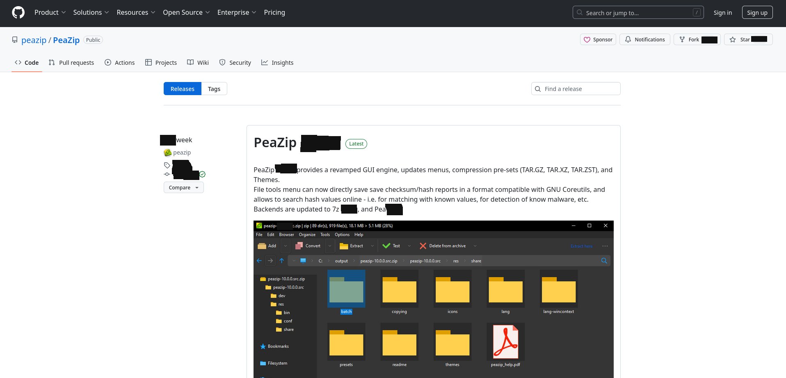Select the Releases view button
The width and height of the screenshot is (786, 378).
click(182, 89)
